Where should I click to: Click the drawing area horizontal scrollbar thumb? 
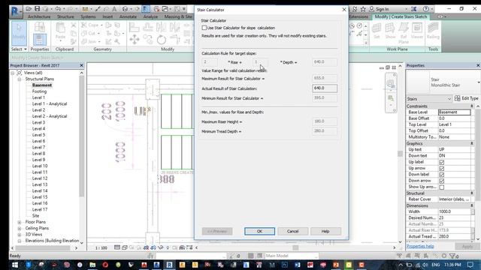click(x=295, y=247)
